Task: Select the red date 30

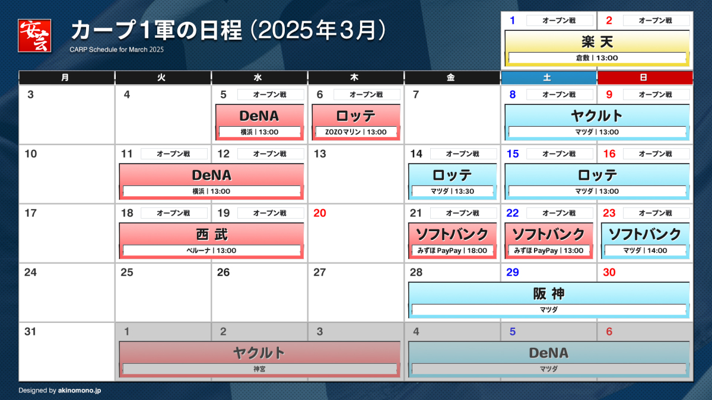Action: point(609,272)
